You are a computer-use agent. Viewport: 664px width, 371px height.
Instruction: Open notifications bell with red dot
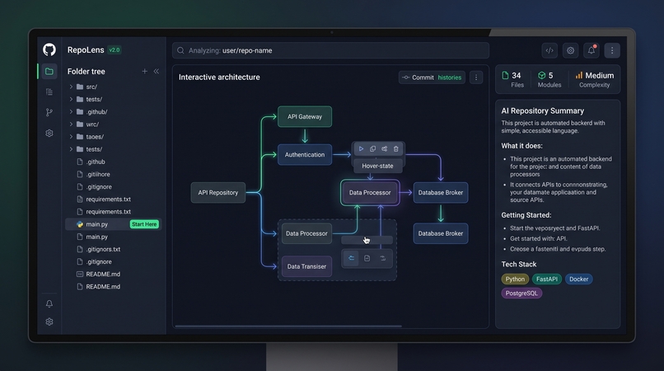point(592,50)
